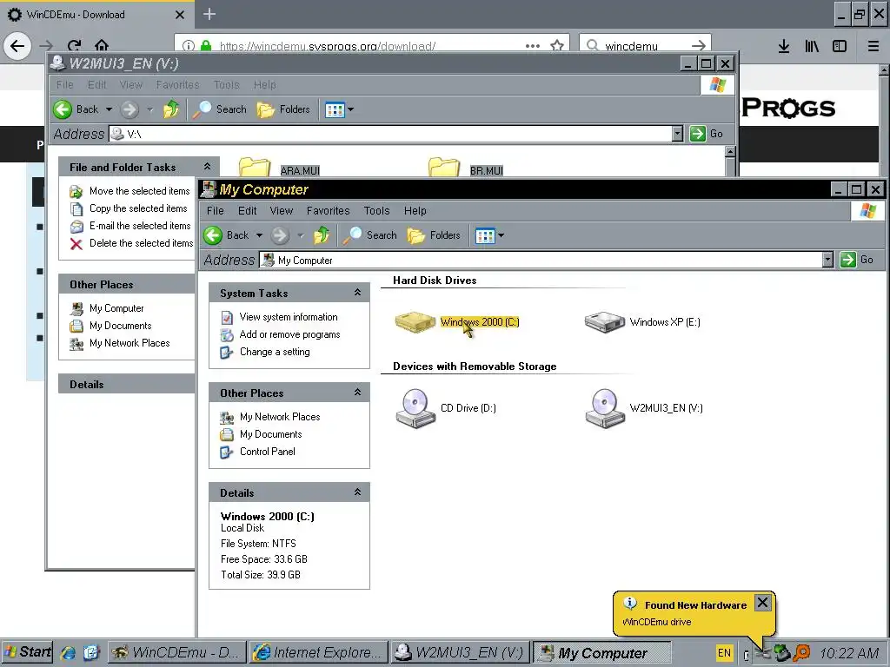
Task: Open Tools menu in My Computer window
Action: (x=376, y=210)
